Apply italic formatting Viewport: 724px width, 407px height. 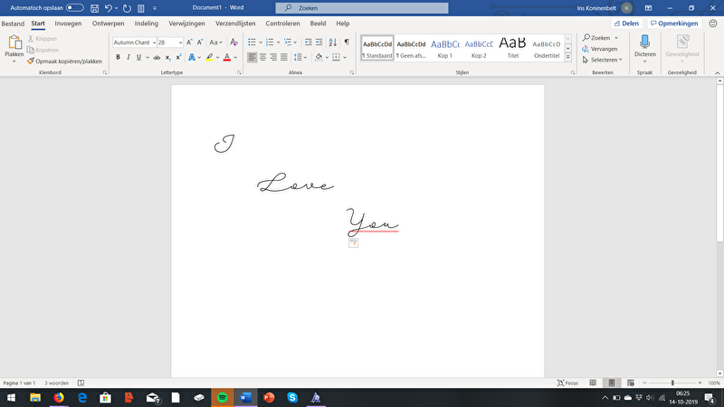pos(129,57)
